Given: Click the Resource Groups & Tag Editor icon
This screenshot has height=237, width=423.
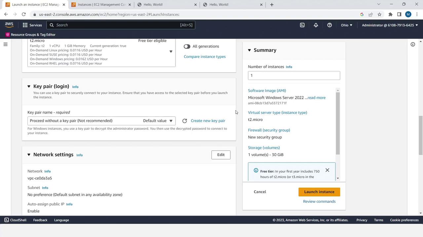Looking at the screenshot, I should pos(8,35).
